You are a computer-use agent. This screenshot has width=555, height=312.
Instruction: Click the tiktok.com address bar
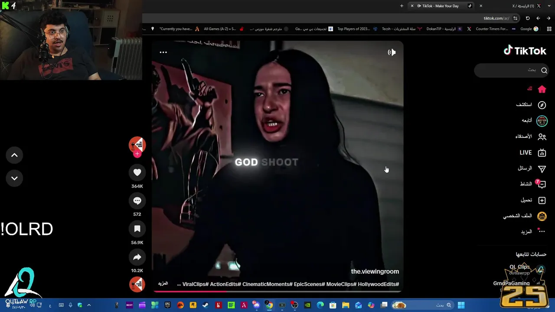496,18
